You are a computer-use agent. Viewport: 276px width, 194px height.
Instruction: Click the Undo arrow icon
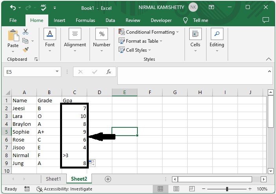click(x=13, y=7)
